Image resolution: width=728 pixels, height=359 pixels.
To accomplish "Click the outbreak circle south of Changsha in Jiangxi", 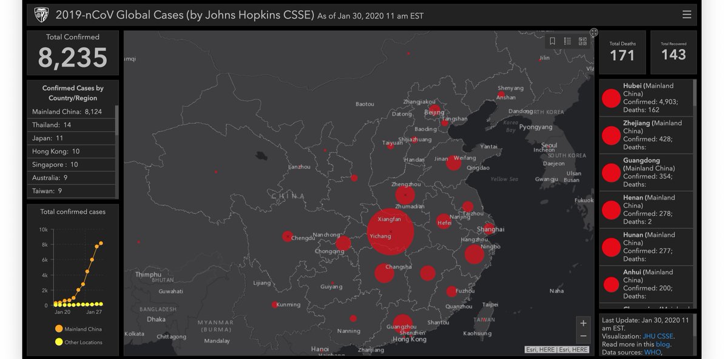I will (428, 273).
